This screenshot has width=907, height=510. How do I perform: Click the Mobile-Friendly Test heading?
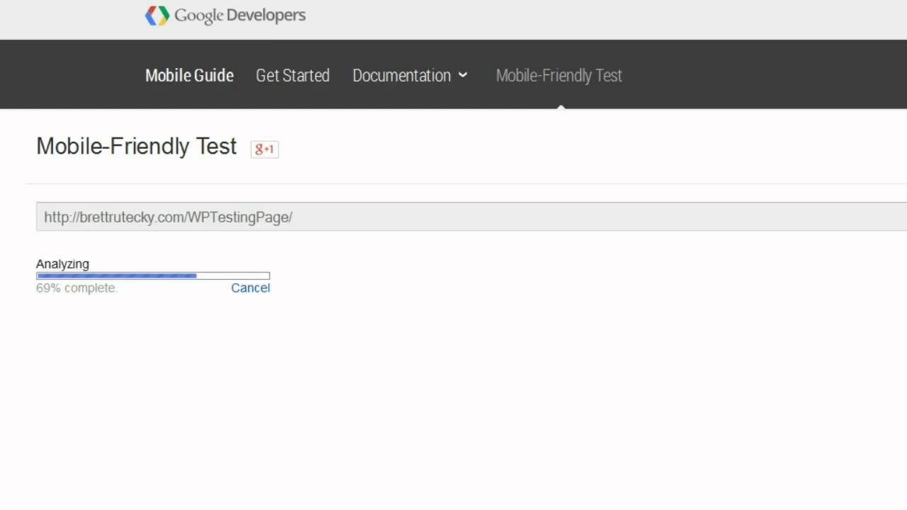coord(137,146)
